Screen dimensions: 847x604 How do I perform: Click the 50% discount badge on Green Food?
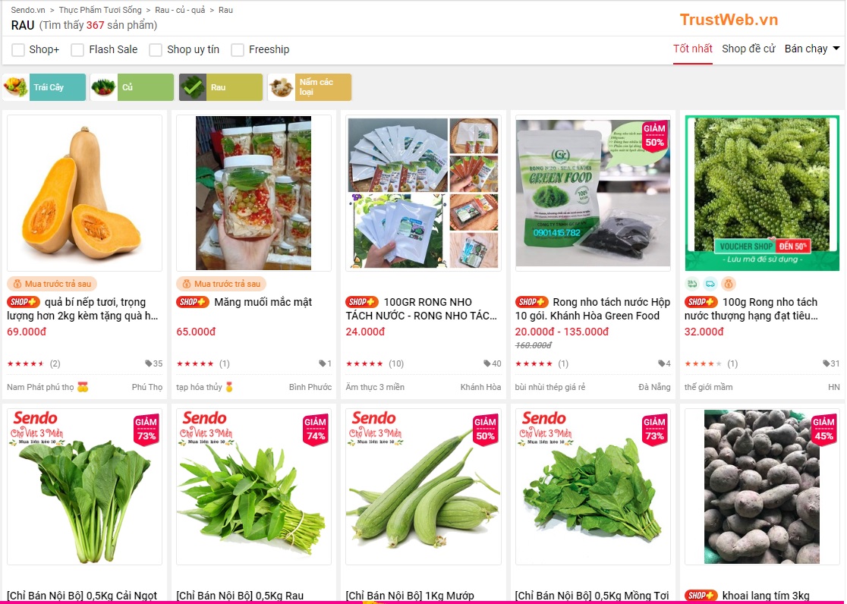654,136
